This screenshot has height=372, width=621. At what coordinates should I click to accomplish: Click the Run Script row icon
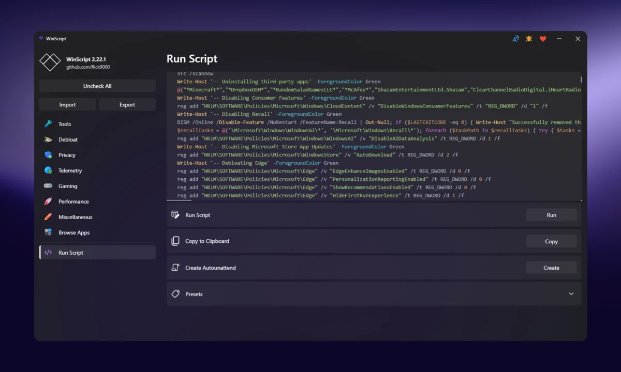[175, 215]
